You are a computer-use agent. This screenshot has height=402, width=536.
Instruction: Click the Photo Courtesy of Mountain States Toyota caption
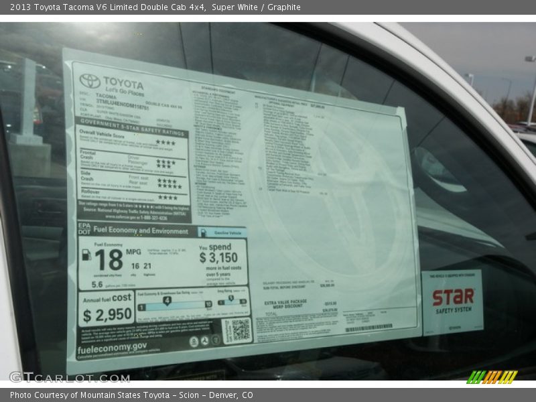click(x=131, y=395)
